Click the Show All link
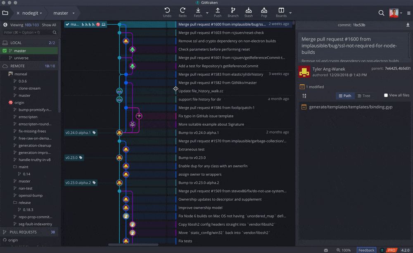 49,25
